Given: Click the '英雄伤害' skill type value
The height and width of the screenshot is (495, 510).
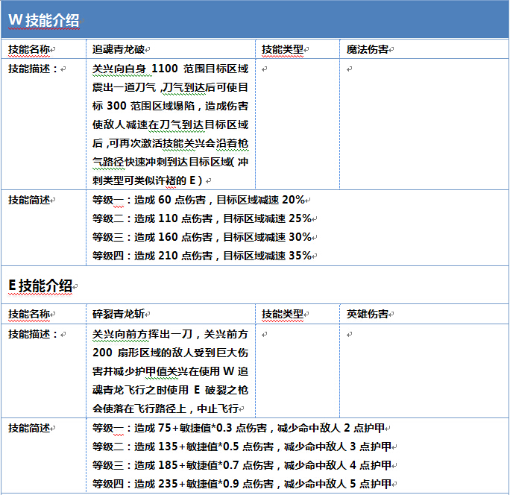Looking at the screenshot, I should pyautogui.click(x=367, y=314).
